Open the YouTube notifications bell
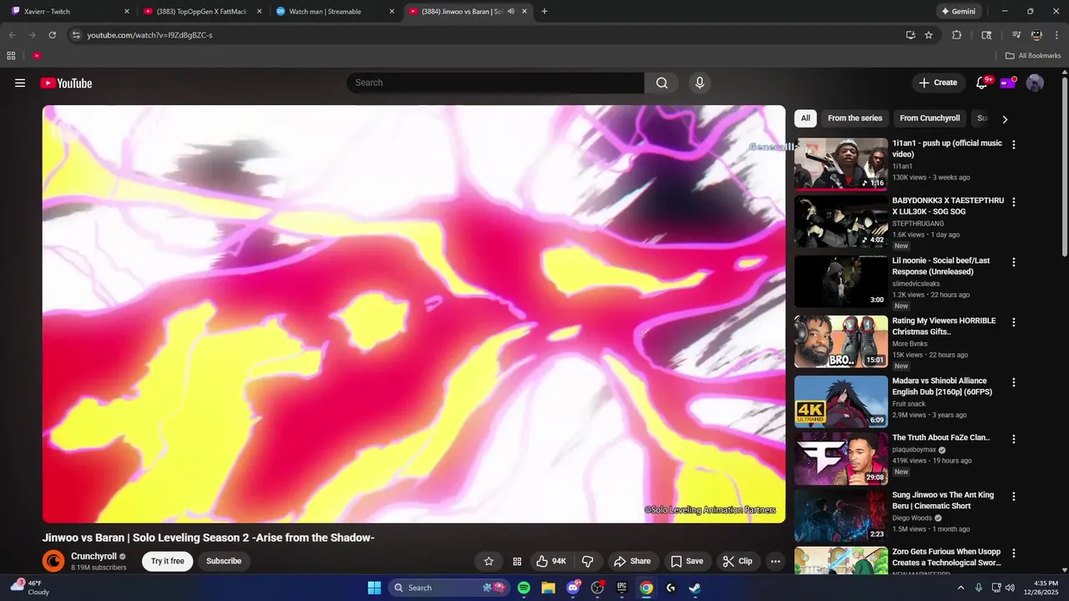Image resolution: width=1069 pixels, height=601 pixels. pyautogui.click(x=982, y=83)
